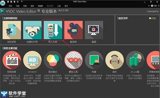Click the VSDC logo in the title banner
Screen dimensions: 160x98
2,11
